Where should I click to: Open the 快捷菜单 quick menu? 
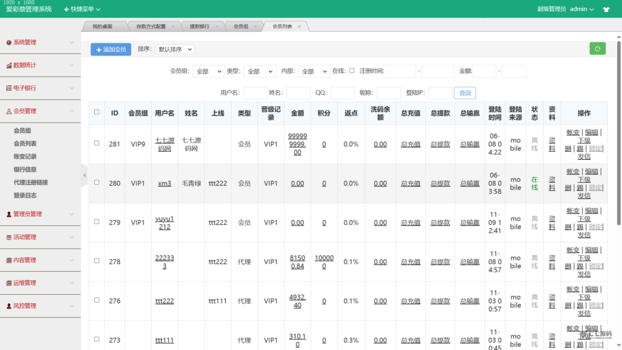point(82,9)
